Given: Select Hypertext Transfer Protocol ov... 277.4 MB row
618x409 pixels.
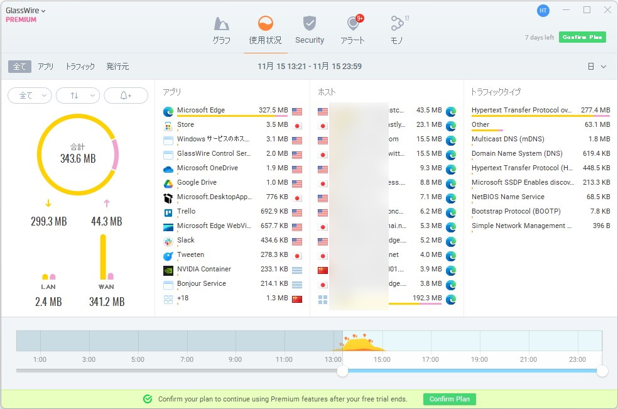Looking at the screenshot, I should coord(541,111).
